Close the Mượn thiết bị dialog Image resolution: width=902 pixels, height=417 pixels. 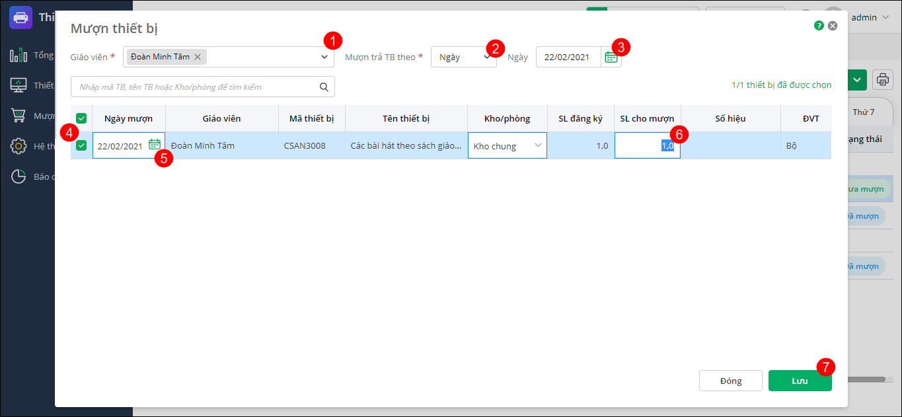click(x=833, y=26)
